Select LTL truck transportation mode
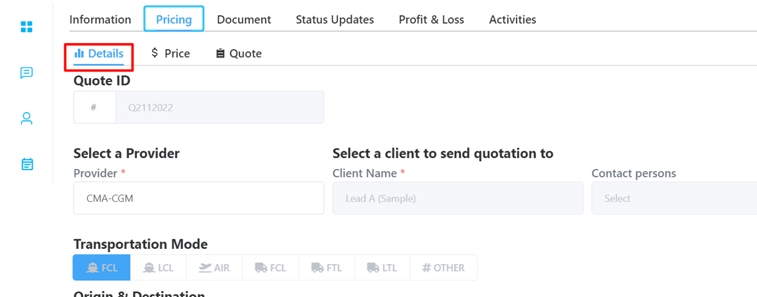Image resolution: width=757 pixels, height=297 pixels. click(x=382, y=268)
